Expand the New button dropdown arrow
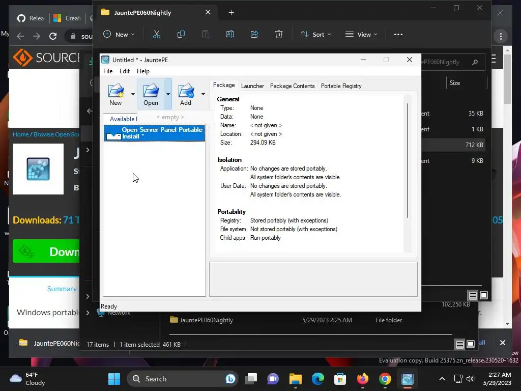521x391 pixels. (x=133, y=94)
